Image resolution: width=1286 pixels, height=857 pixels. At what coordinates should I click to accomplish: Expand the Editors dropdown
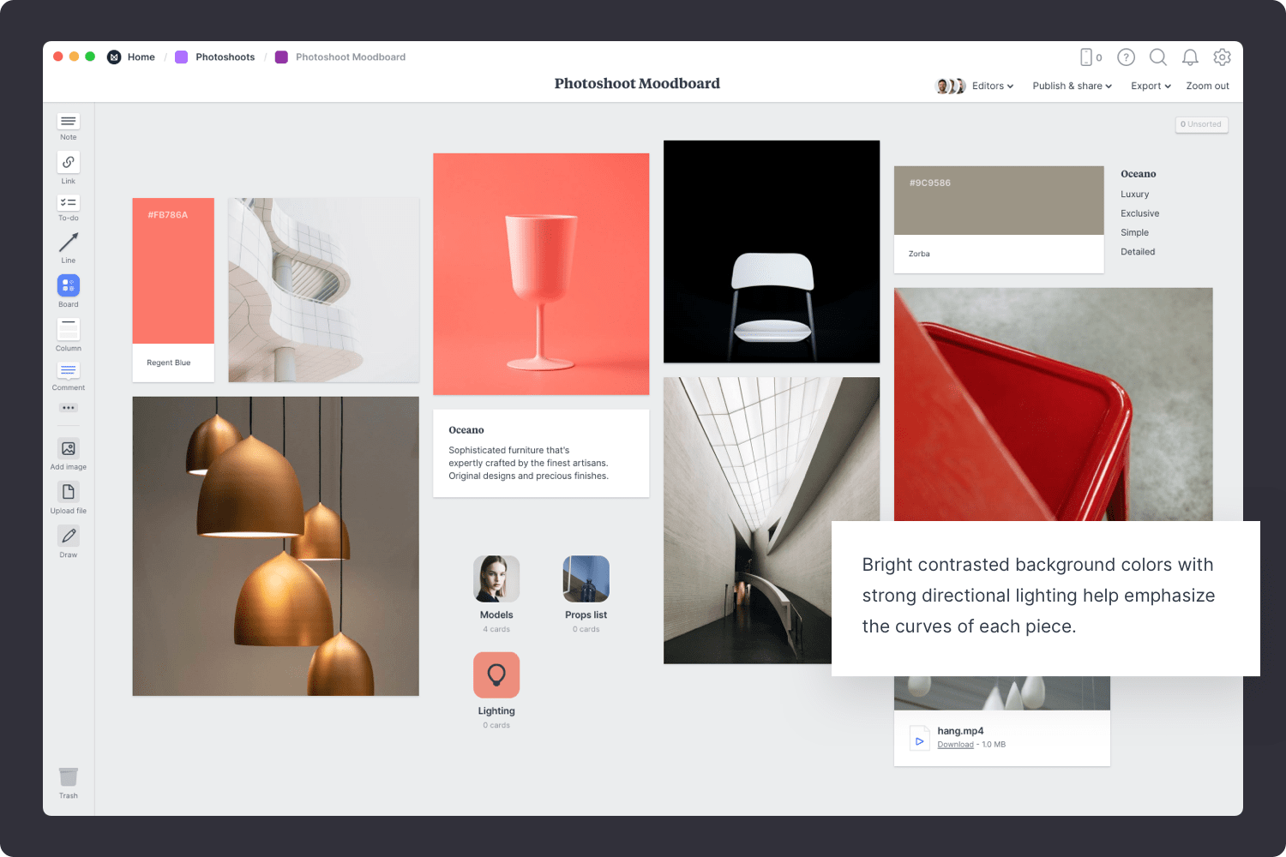[992, 87]
